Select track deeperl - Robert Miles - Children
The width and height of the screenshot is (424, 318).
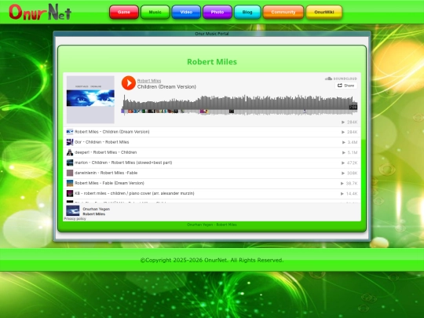(212, 152)
